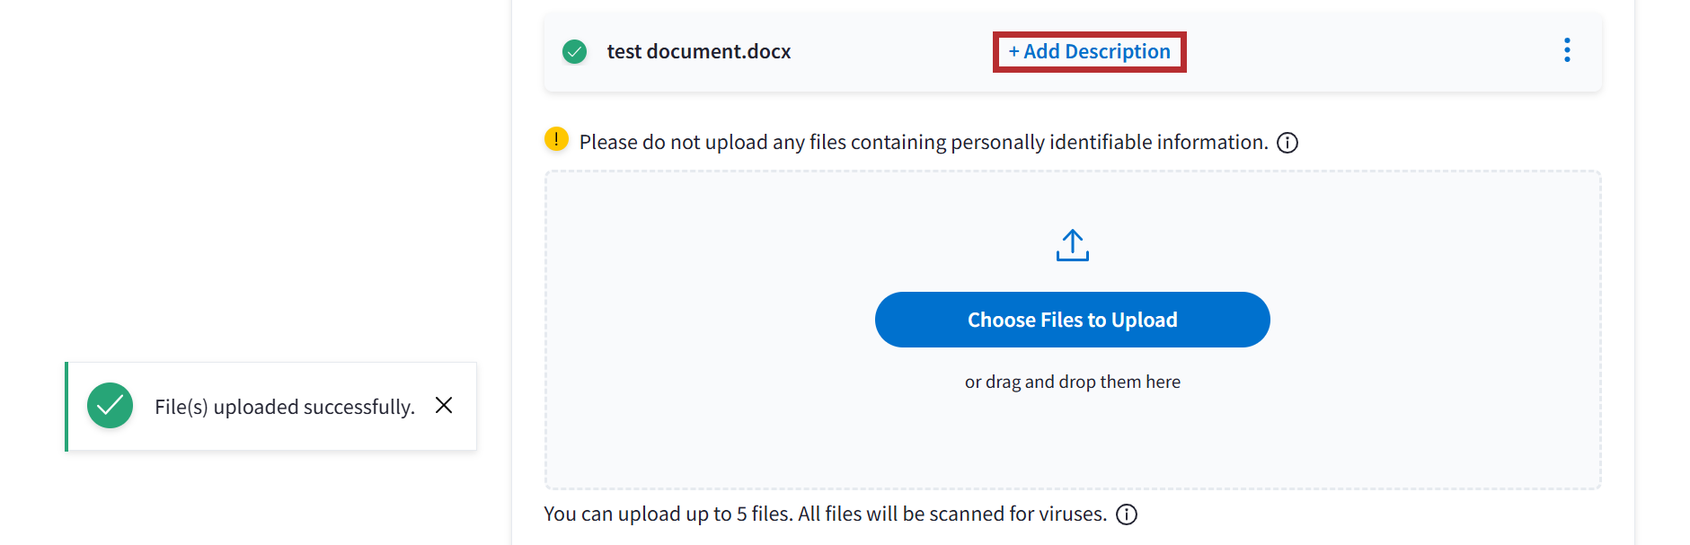The width and height of the screenshot is (1690, 545).
Task: Click the 'or drag and drop them here' text
Action: point(1072,382)
